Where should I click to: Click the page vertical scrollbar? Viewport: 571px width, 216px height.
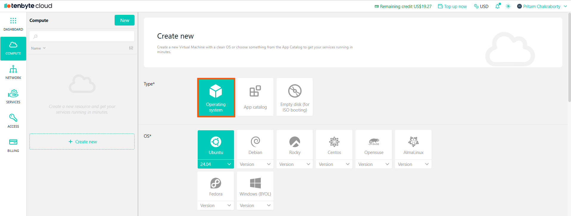point(569,58)
